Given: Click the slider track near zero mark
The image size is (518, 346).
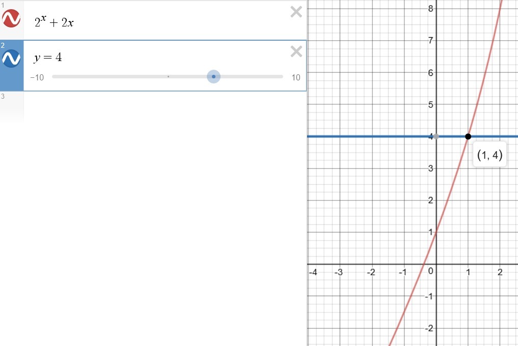Looking at the screenshot, I should [x=168, y=77].
